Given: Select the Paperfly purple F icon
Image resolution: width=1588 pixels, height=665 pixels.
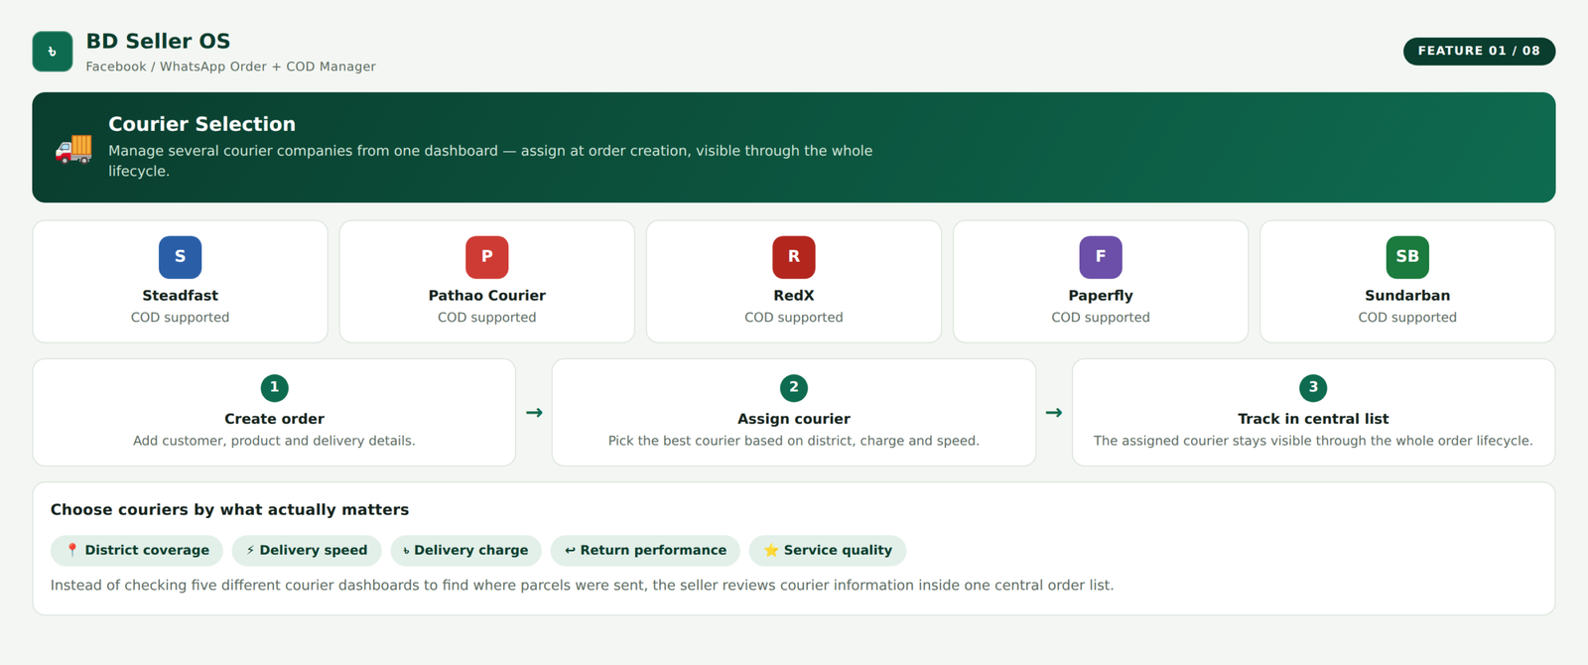Looking at the screenshot, I should pyautogui.click(x=1101, y=257).
